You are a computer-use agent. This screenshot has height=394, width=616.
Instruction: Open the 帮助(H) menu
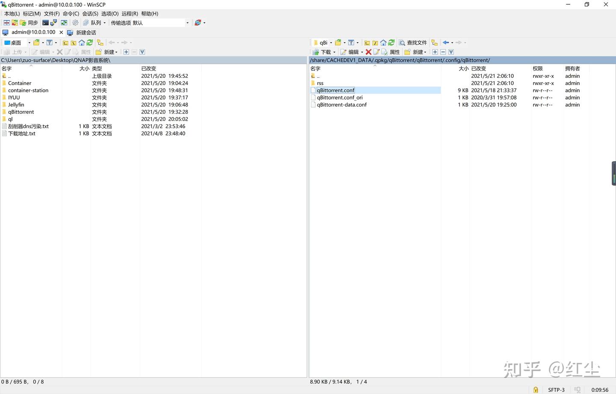(x=150, y=14)
